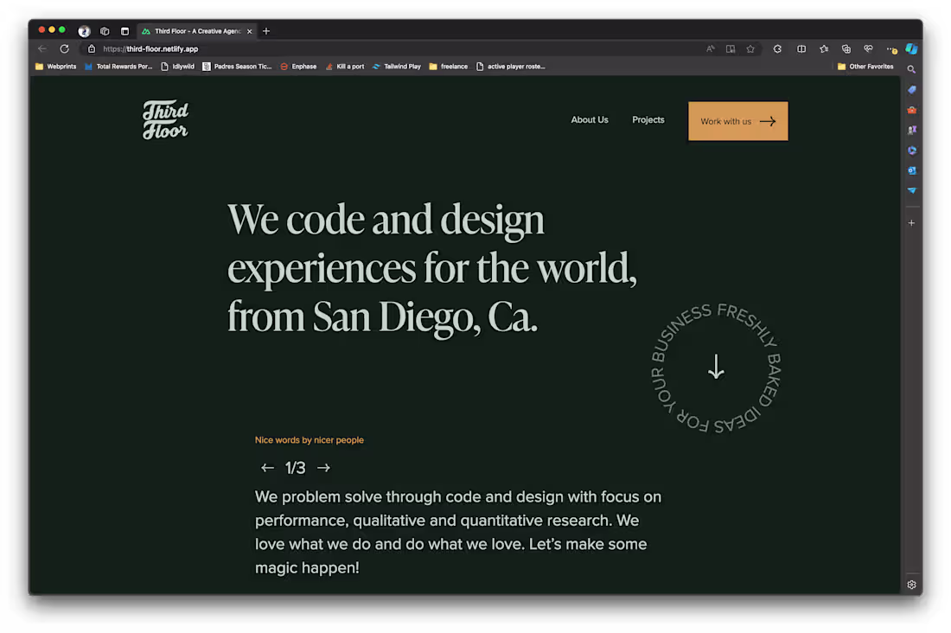This screenshot has height=633, width=951.
Task: Start Read aloud from the address bar
Action: pyautogui.click(x=711, y=49)
